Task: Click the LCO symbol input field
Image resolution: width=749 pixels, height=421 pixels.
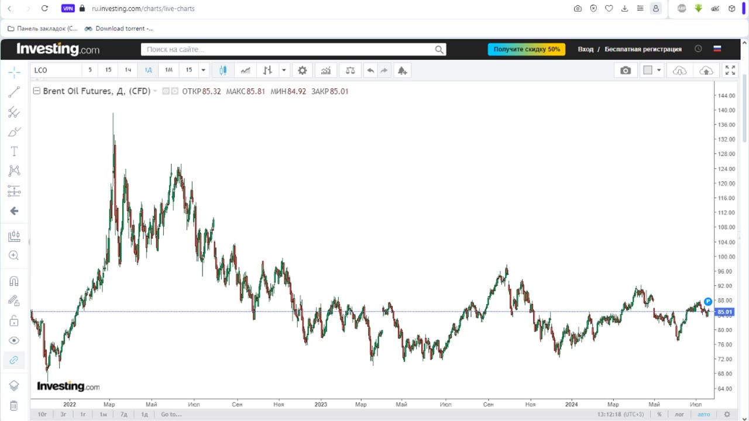Action: [x=56, y=70]
